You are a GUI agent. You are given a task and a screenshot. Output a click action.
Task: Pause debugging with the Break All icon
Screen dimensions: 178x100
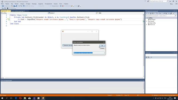tap(61, 6)
